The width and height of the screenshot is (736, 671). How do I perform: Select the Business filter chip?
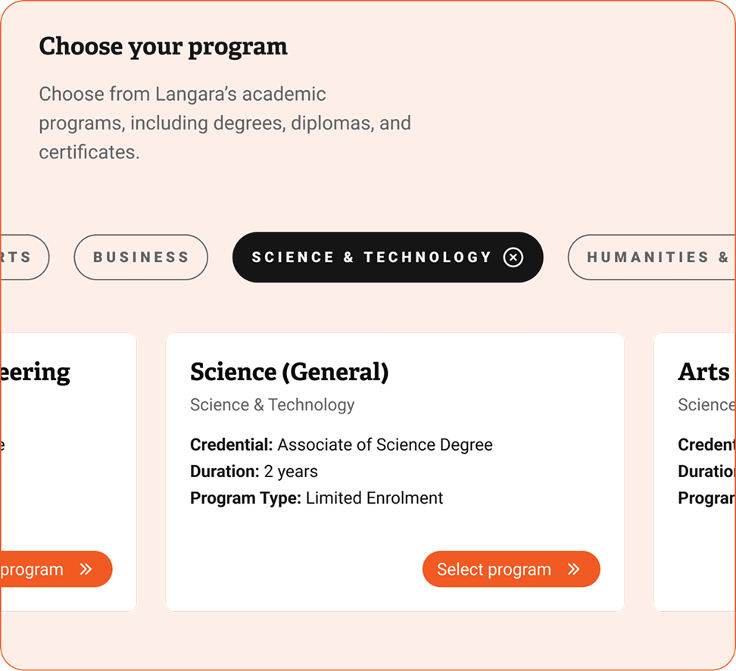(141, 257)
